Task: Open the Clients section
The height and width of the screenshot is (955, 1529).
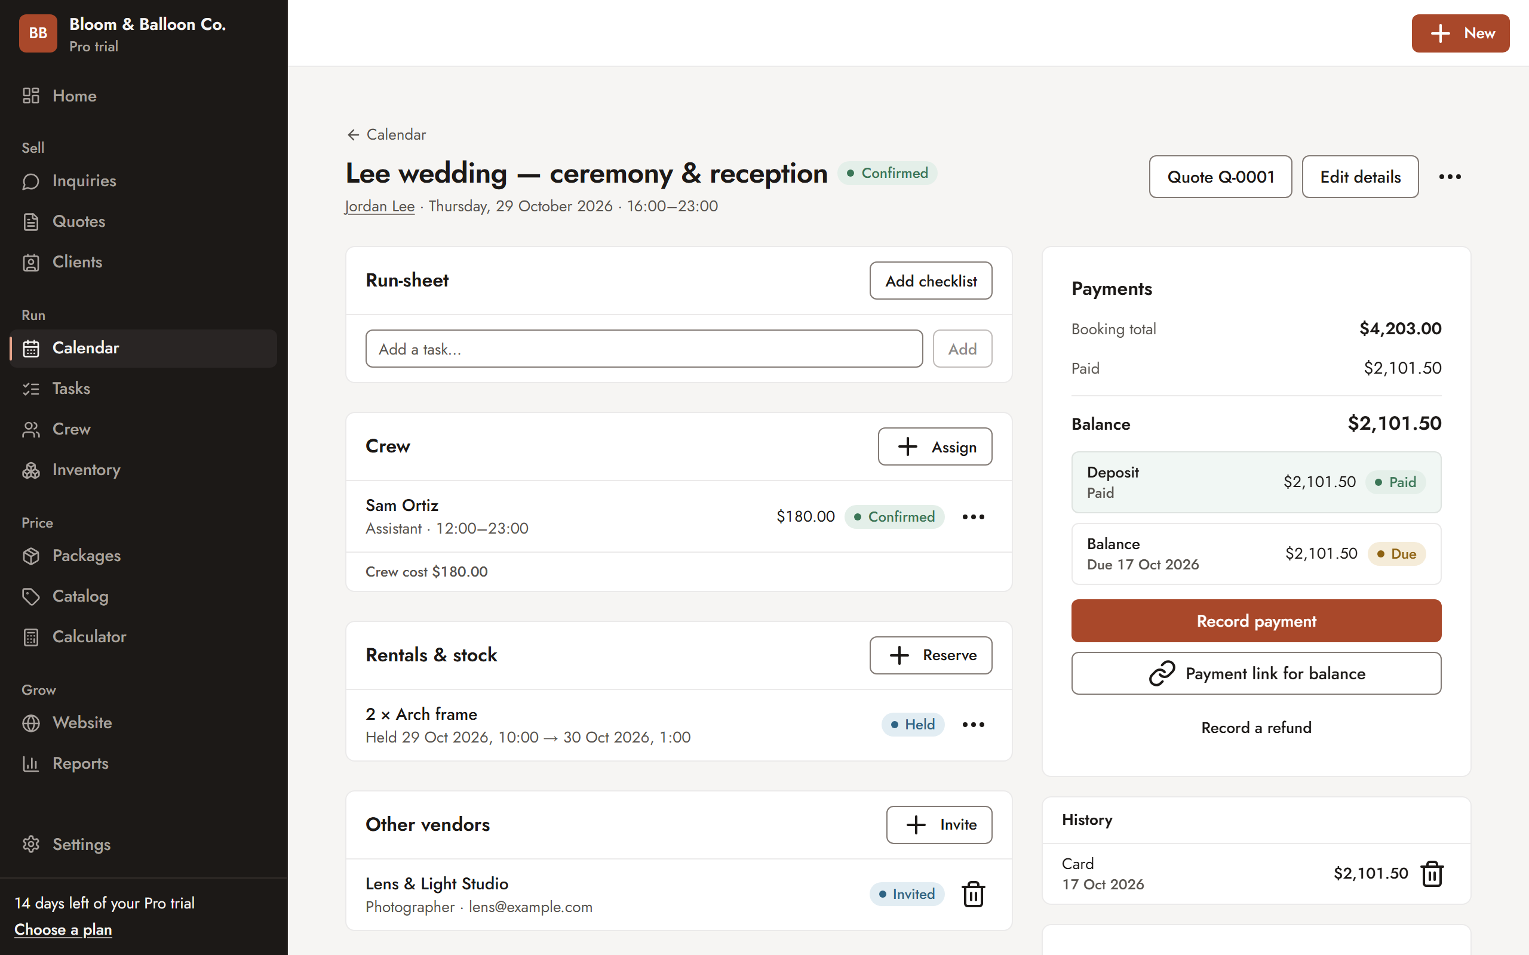Action: click(x=143, y=262)
